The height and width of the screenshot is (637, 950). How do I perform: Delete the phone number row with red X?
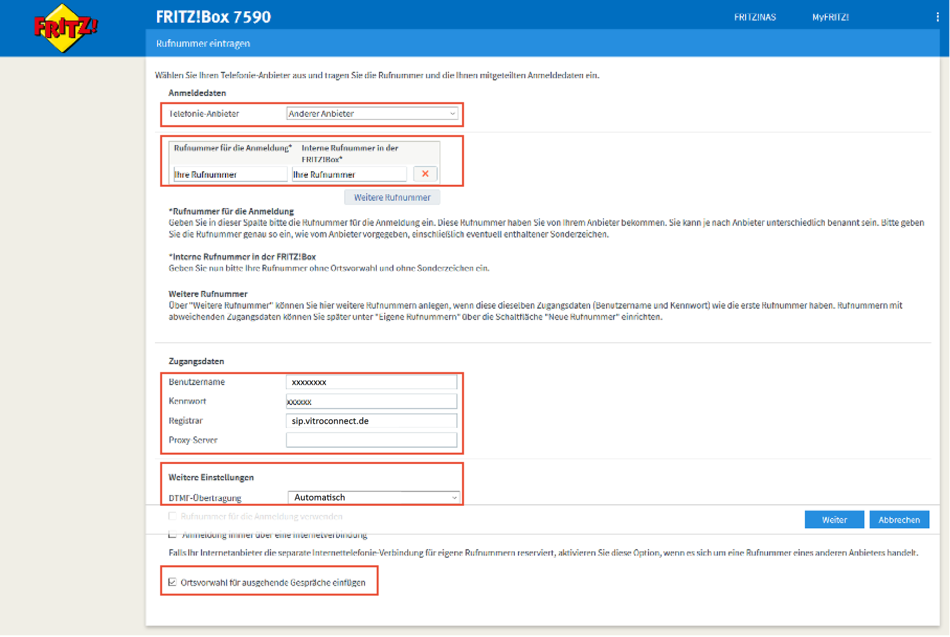pos(425,174)
